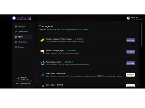Image resolution: width=145 pixels, height=108 pixels.
Task: Click the Integrations sidebar icon
Action: coord(16,42)
